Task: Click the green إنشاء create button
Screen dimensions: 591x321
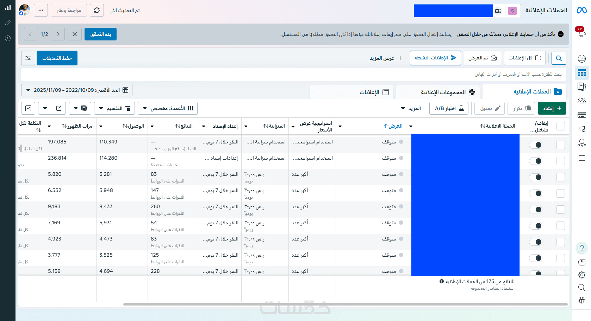Action: pyautogui.click(x=552, y=108)
